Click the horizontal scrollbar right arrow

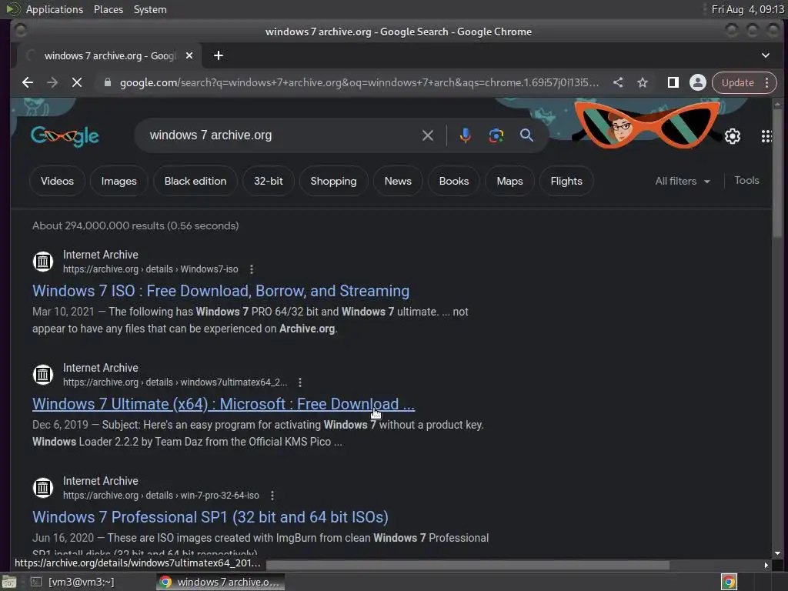[766, 565]
